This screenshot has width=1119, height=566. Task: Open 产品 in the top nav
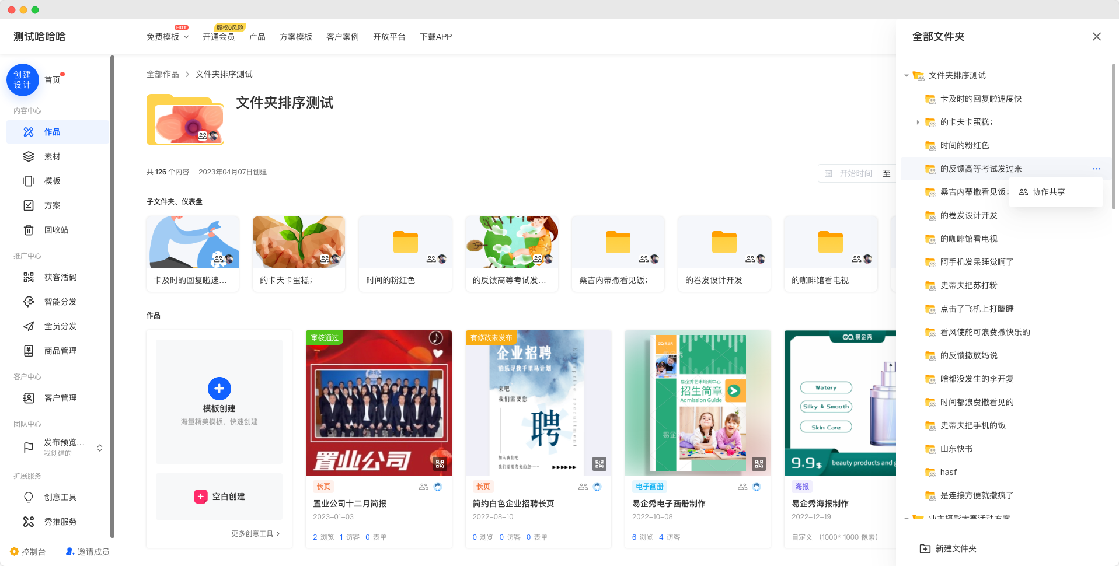[x=257, y=37]
